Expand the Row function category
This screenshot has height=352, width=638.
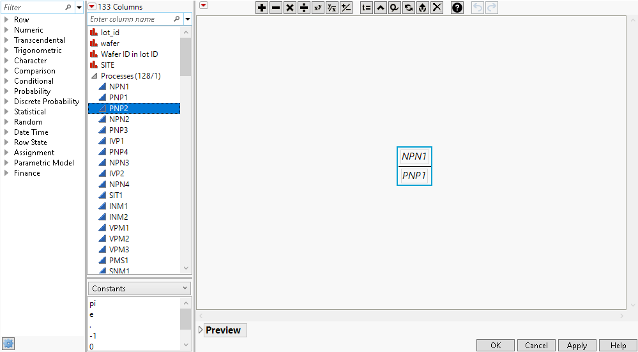click(6, 20)
